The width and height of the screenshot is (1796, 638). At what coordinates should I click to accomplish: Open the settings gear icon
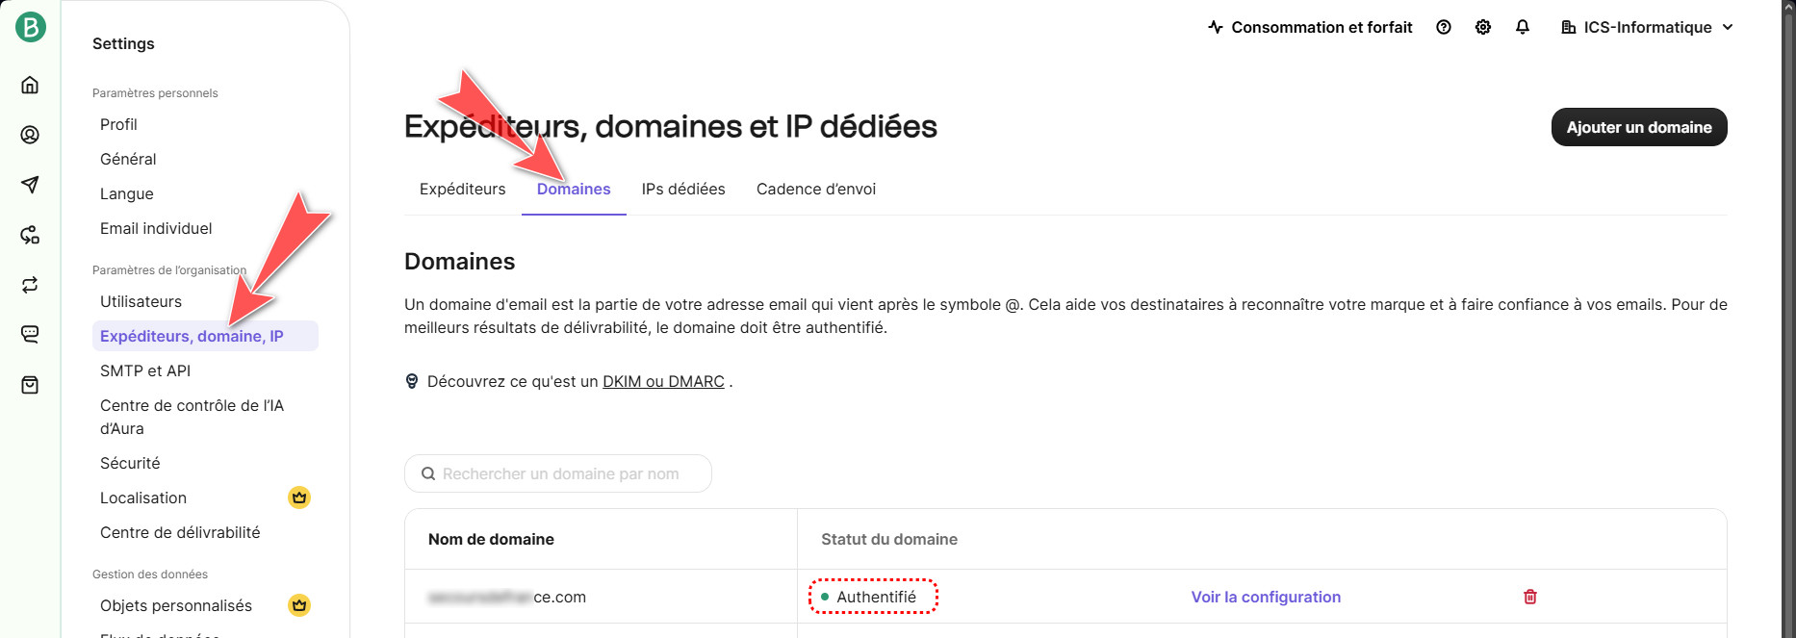[1482, 27]
